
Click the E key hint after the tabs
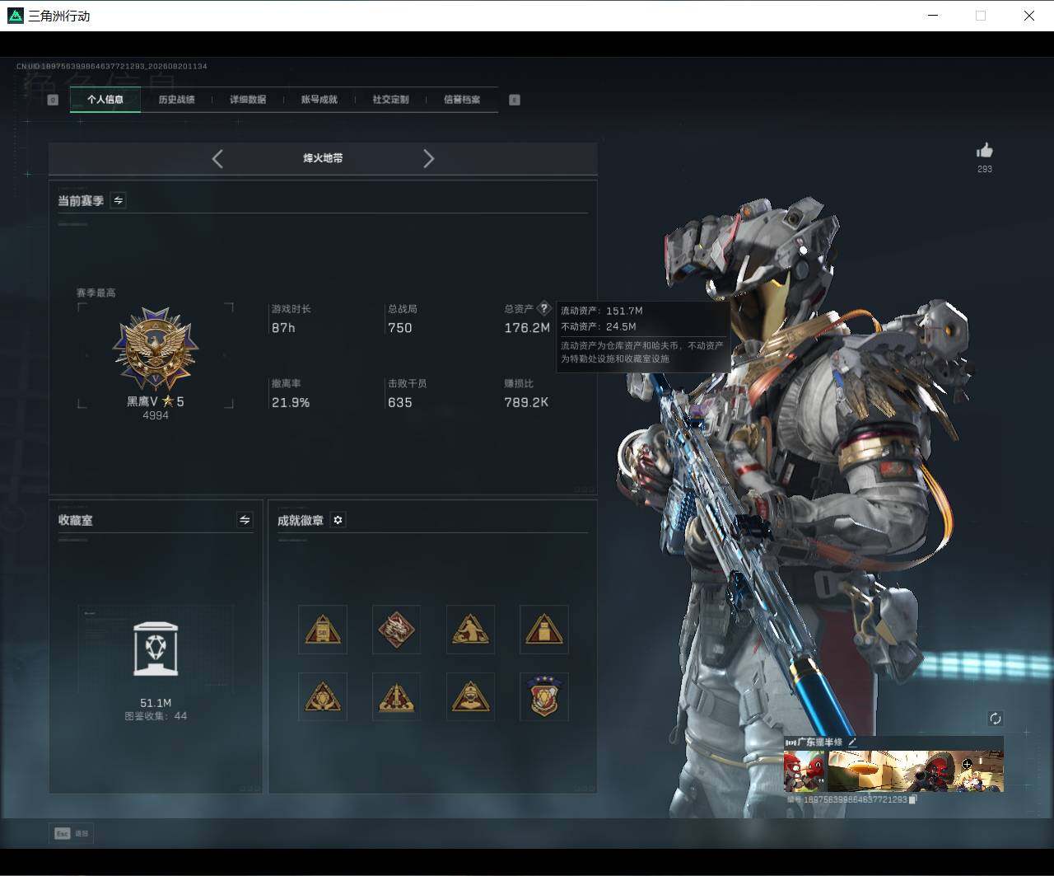(x=515, y=100)
